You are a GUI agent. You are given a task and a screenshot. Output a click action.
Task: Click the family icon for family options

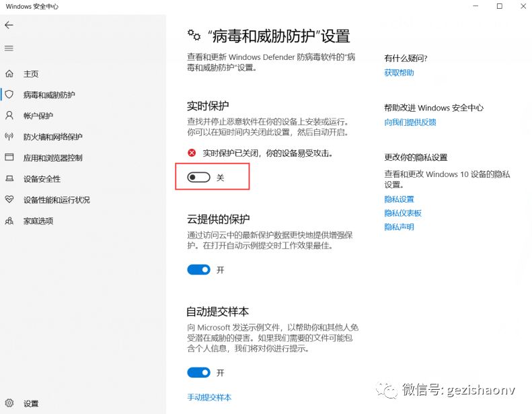coord(9,221)
